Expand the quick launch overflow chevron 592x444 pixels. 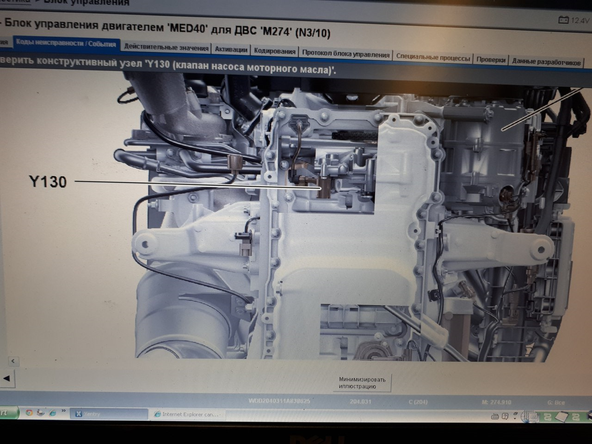[63, 411]
